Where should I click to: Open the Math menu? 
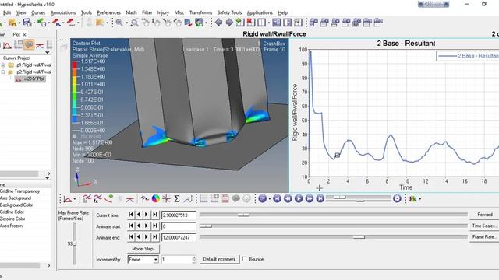click(x=131, y=12)
